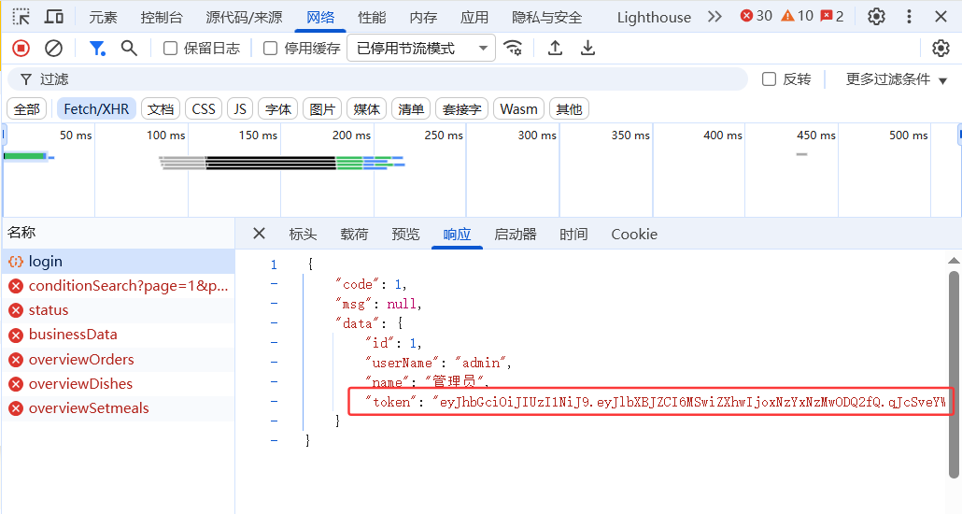
Task: Open network conditions wifi icon
Action: [513, 48]
